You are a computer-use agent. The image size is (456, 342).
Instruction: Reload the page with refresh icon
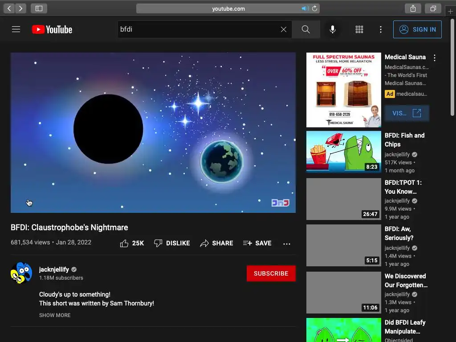click(315, 8)
